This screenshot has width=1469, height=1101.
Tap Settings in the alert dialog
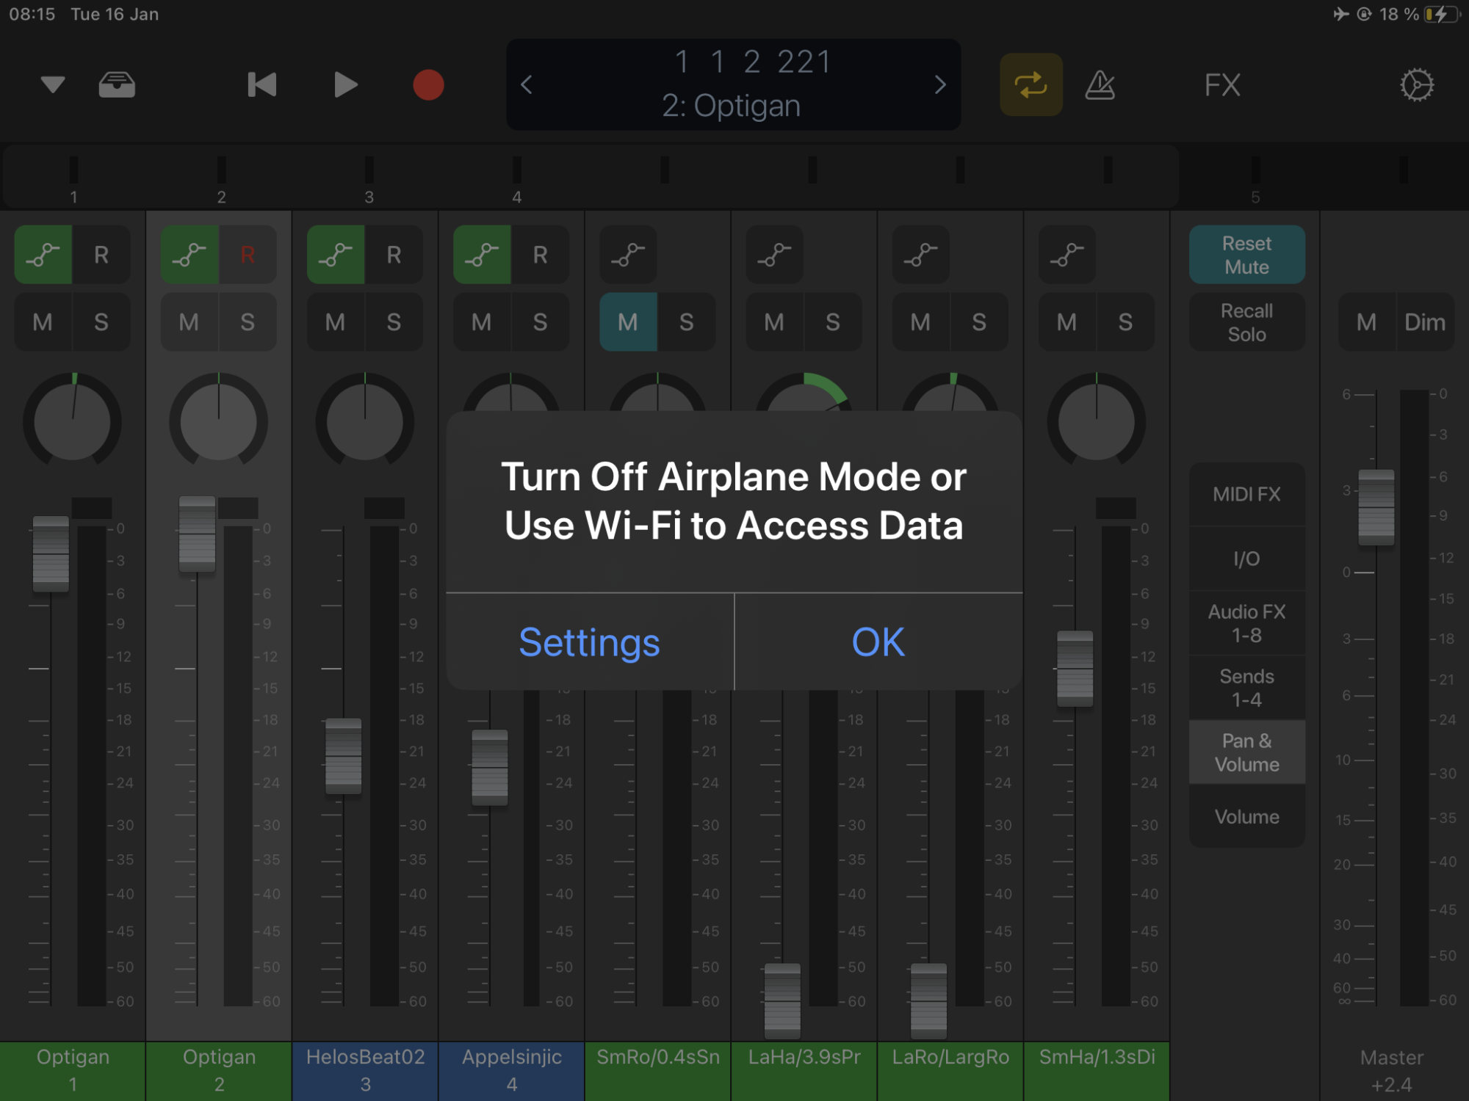coord(589,642)
